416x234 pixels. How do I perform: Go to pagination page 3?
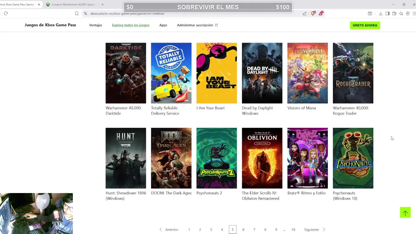(211, 229)
